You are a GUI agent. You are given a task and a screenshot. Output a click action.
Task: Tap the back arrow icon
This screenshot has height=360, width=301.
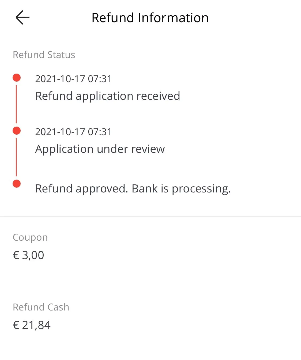coord(22,18)
